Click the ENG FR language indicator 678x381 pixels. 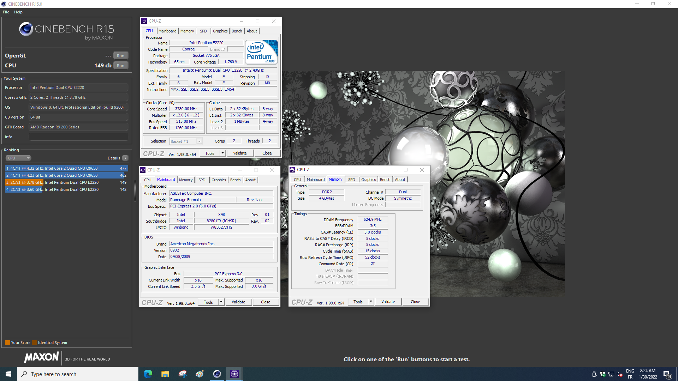630,374
